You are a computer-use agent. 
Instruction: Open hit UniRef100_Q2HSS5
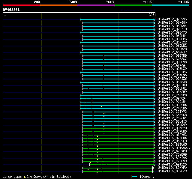tap(172, 19)
